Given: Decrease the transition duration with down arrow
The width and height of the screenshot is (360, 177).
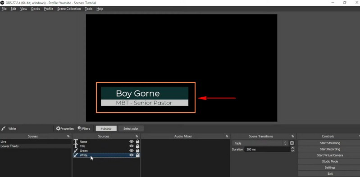Looking at the screenshot, I should tap(293, 151).
